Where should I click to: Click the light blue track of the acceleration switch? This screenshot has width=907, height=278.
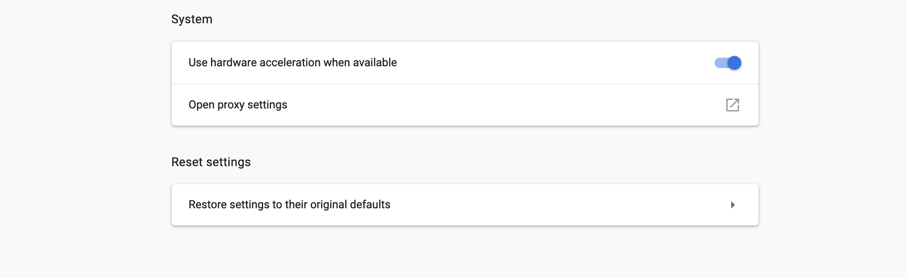[x=719, y=63]
